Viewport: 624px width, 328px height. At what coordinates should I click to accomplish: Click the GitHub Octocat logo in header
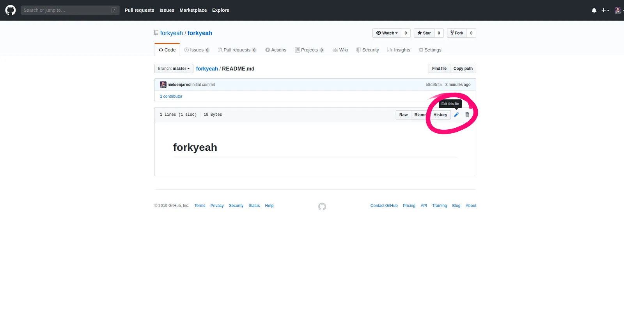pos(11,10)
